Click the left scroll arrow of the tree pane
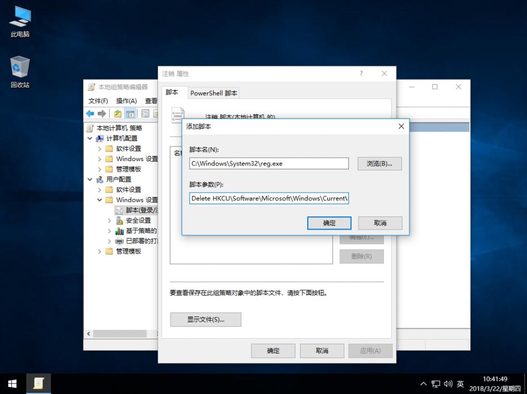Viewport: 527px width, 394px height. (x=89, y=334)
